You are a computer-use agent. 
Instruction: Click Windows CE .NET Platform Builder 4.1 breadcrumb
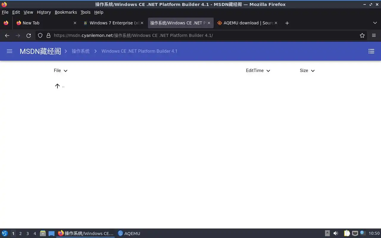coord(139,51)
